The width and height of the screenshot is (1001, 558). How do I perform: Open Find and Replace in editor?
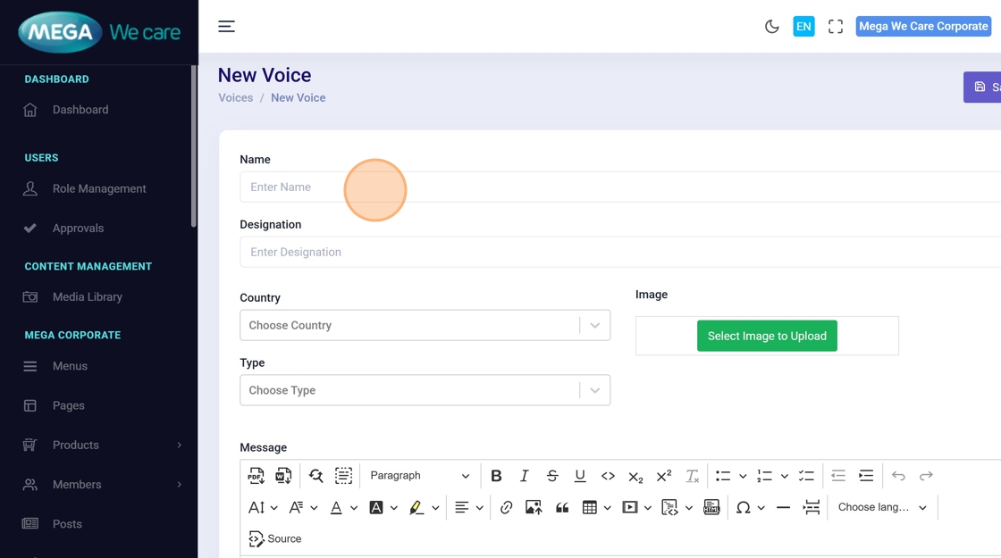[x=315, y=476]
